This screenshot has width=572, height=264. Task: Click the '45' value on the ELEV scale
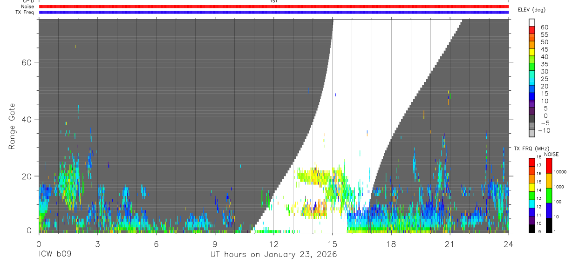click(x=544, y=49)
